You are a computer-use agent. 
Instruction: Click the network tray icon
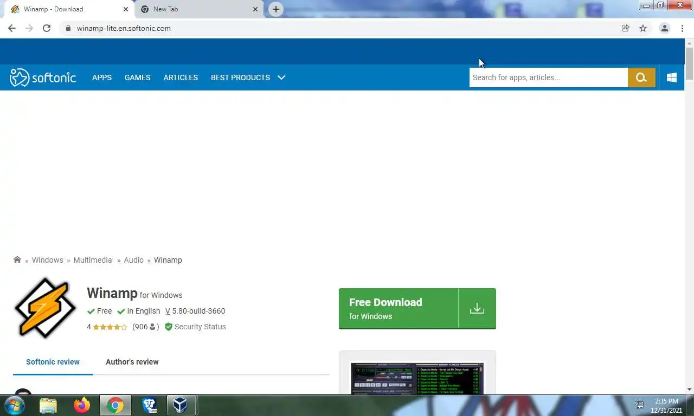tap(639, 405)
